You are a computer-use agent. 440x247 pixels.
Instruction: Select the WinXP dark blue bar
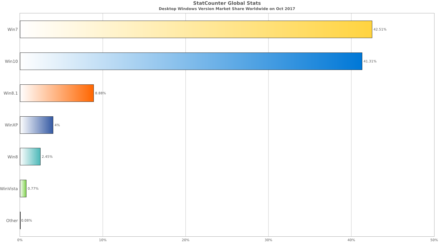[x=36, y=125]
